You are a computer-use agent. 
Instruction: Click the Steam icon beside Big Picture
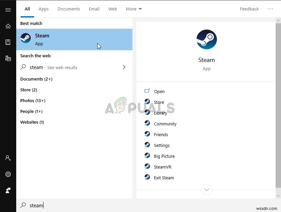click(x=147, y=155)
